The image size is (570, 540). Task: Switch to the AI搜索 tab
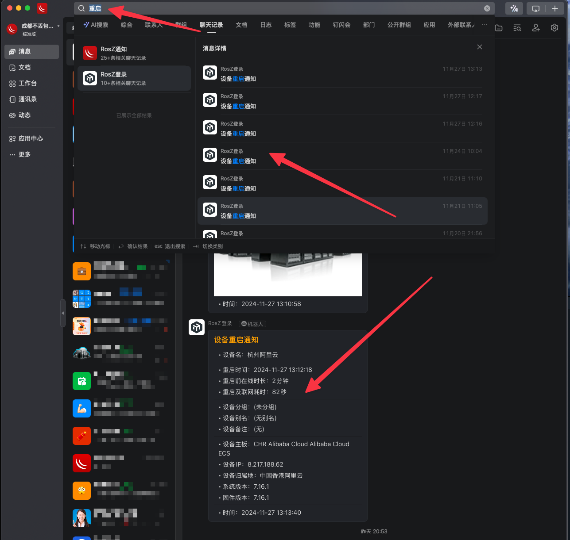pos(96,25)
